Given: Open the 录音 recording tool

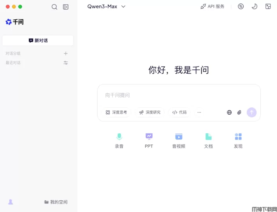Looking at the screenshot, I should coord(119,140).
